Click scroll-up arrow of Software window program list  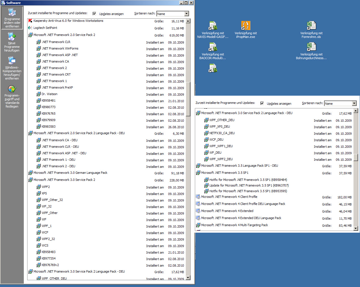tap(188, 21)
